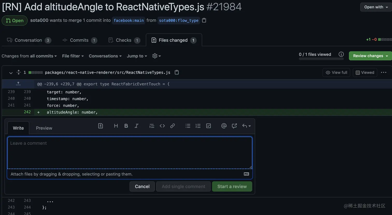Copy the ReactNativeTypes.js file path

pos(177,72)
